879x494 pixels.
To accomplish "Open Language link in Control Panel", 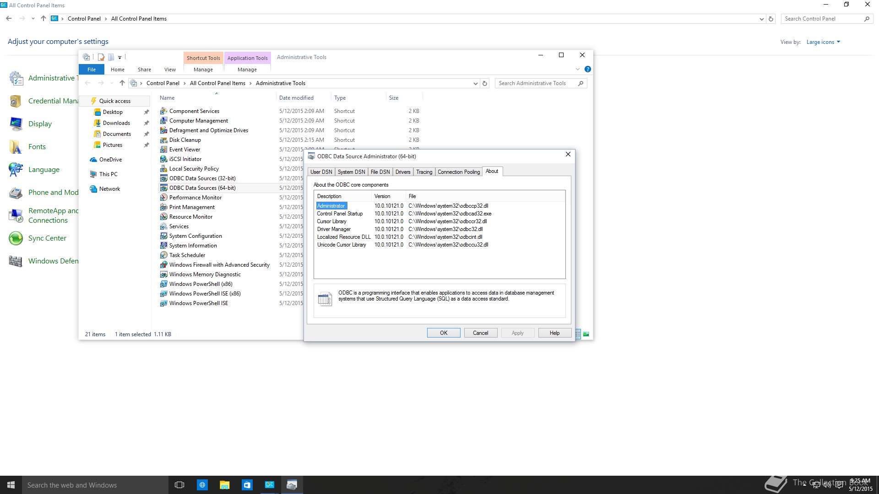I will click(44, 170).
